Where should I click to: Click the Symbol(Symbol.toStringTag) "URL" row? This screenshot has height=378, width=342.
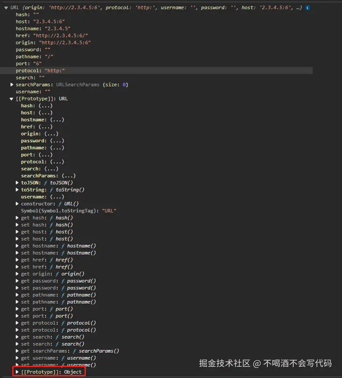click(68, 211)
